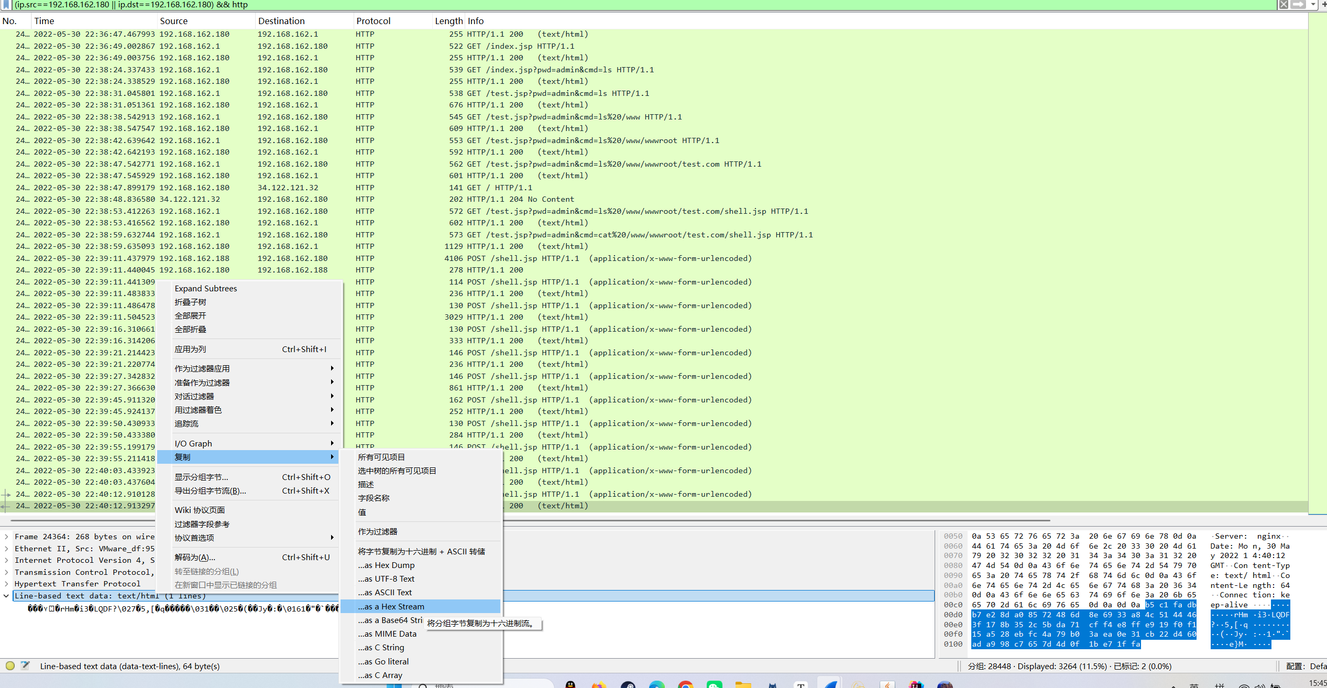Expand Internet Protocol Version 4 node
1327x688 pixels.
(x=6, y=560)
